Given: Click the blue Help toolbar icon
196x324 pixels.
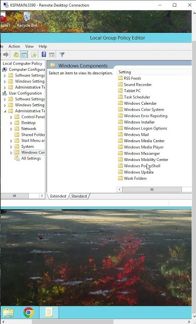Looking at the screenshot, I should tap(43, 55).
